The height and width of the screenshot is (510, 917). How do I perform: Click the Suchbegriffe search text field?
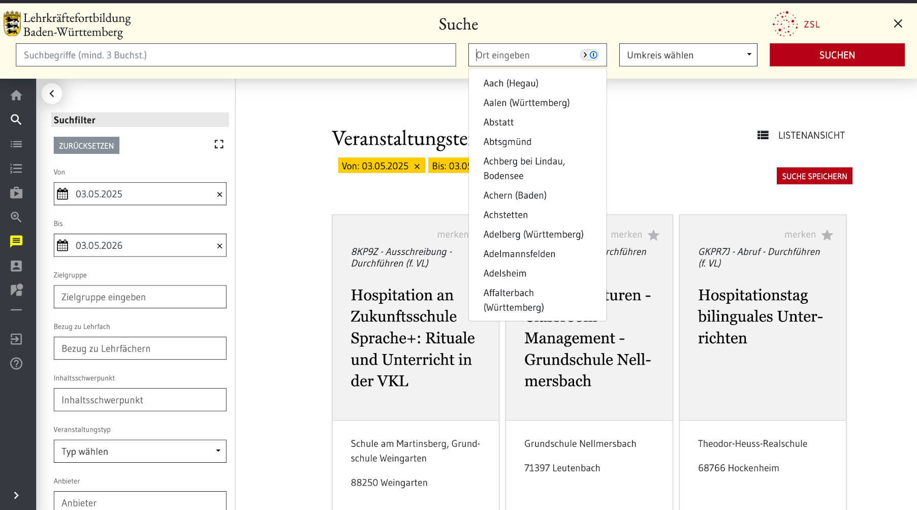[236, 55]
